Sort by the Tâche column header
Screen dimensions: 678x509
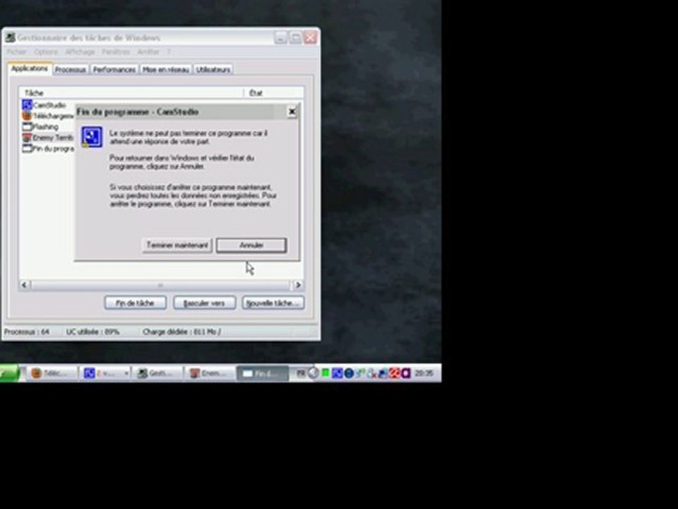tap(131, 93)
